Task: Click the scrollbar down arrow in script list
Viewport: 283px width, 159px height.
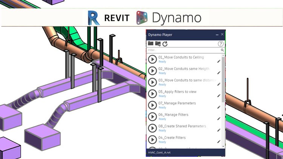Action: tap(223, 147)
